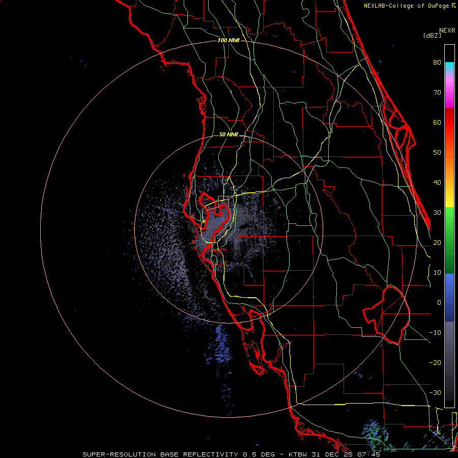Select the -10 value on dBZ scale
The image size is (458, 458).
(435, 333)
